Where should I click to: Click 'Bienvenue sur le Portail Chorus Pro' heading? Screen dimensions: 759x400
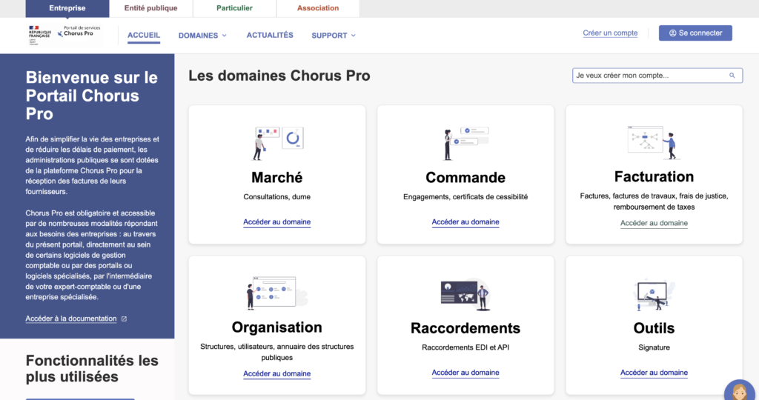[x=91, y=96]
